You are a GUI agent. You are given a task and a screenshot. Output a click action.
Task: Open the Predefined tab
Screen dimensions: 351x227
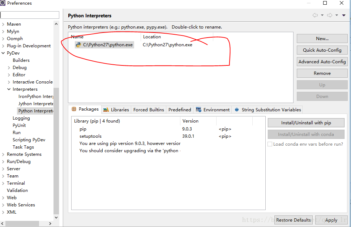[x=179, y=110]
